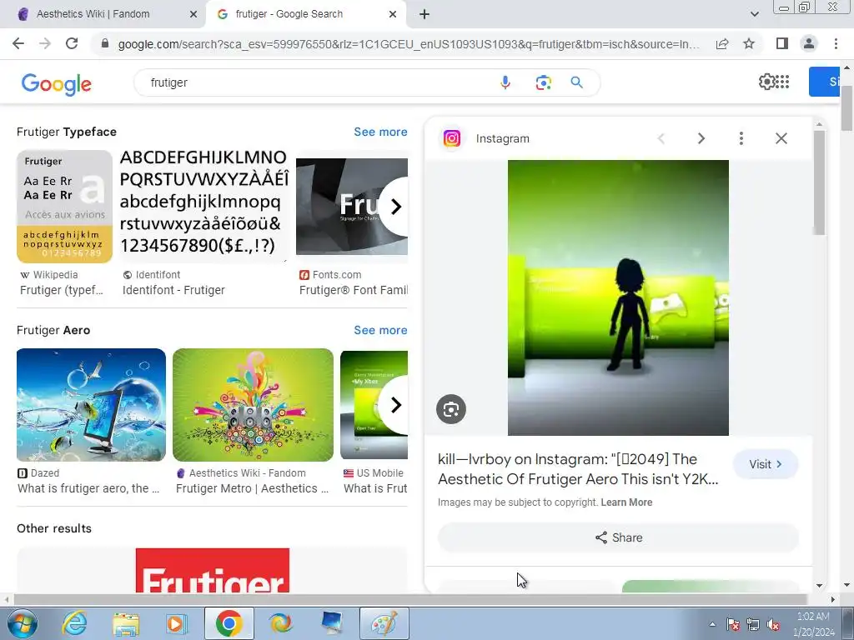854x640 pixels.
Task: Open the Google apps grid
Action: [x=782, y=82]
